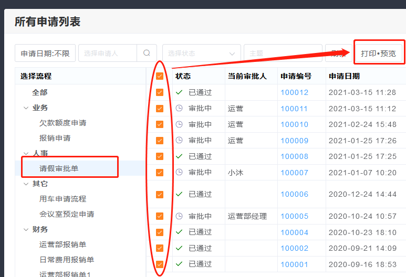The width and height of the screenshot is (406, 277).
Task: Click the 选择申请人 input field
Action: pyautogui.click(x=107, y=53)
